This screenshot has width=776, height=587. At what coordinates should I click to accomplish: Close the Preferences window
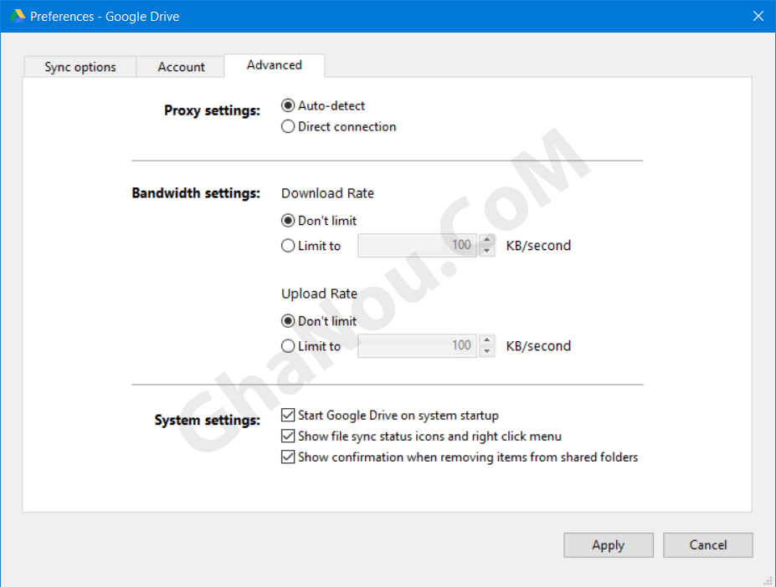click(758, 17)
